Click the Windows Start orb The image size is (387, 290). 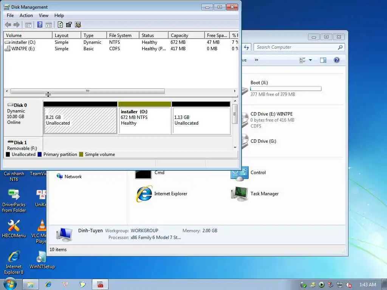pos(9,284)
